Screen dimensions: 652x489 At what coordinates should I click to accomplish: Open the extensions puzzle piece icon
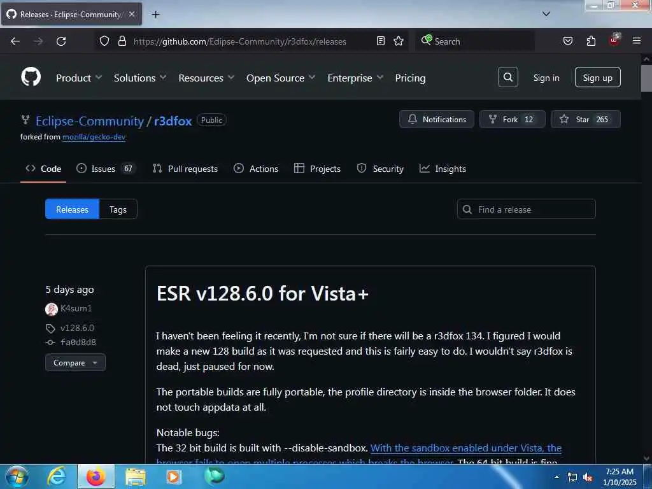591,41
